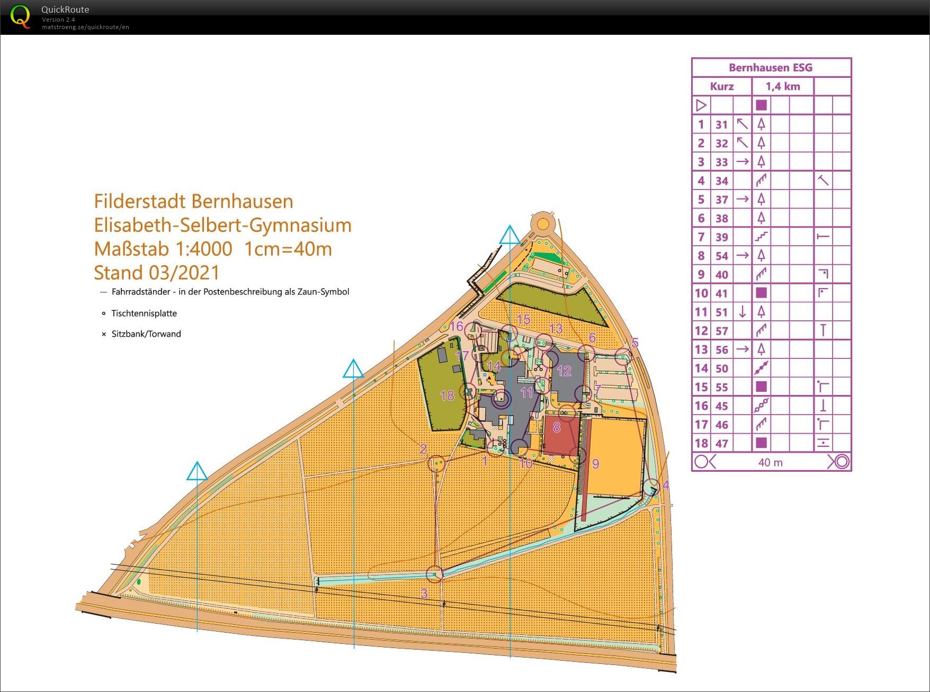Screen dimensions: 930x692
Task: Click the 40 m finish distance label
Action: [x=770, y=462]
